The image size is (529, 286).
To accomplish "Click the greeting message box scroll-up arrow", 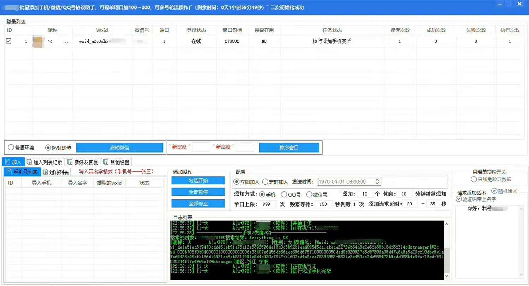I will click(521, 208).
